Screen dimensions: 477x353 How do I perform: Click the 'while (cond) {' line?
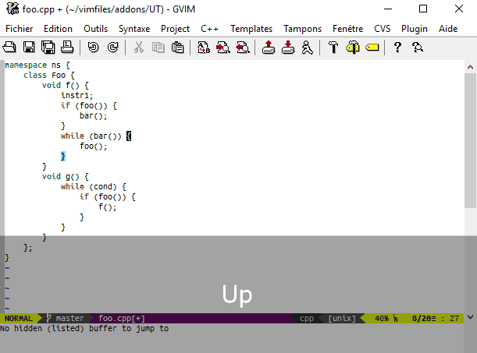(x=94, y=187)
